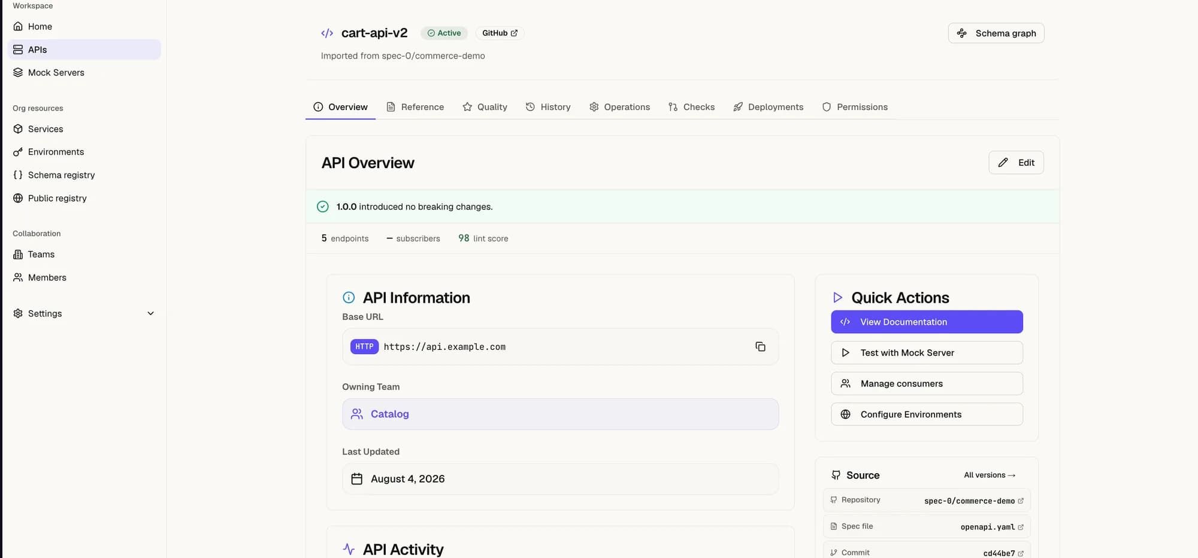Screen dimensions: 1198x558
Task: Follow the All versions link
Action: [990, 475]
